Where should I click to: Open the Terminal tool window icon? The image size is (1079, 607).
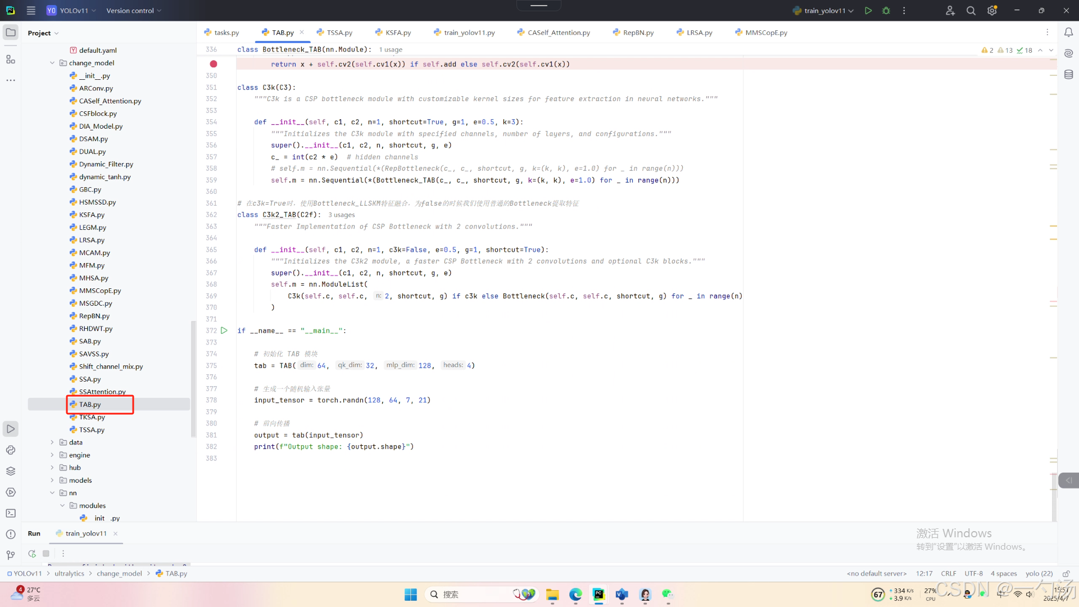11,513
